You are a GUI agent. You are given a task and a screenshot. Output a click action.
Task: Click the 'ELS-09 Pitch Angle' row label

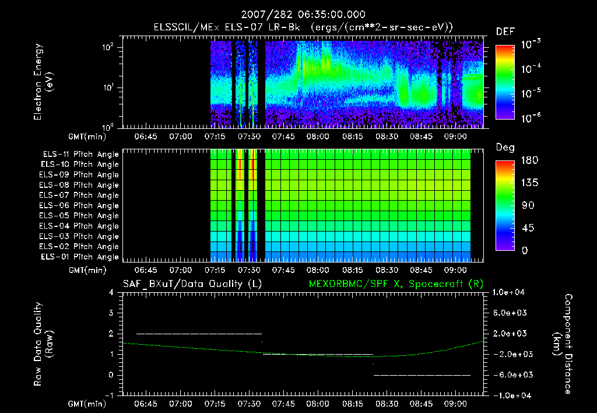pyautogui.click(x=79, y=175)
